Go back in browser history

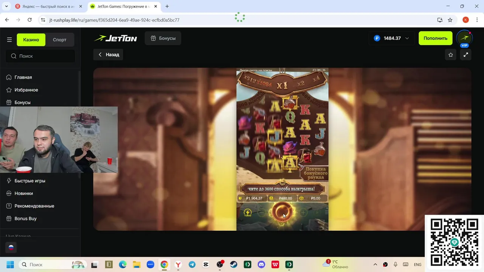[x=7, y=20]
